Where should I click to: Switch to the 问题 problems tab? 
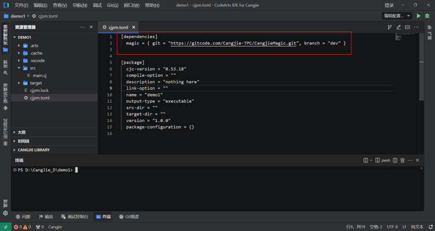23,217
